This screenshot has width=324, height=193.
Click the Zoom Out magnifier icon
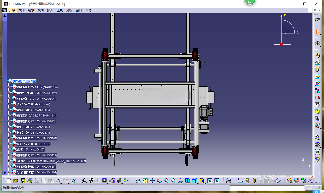pos(173,180)
